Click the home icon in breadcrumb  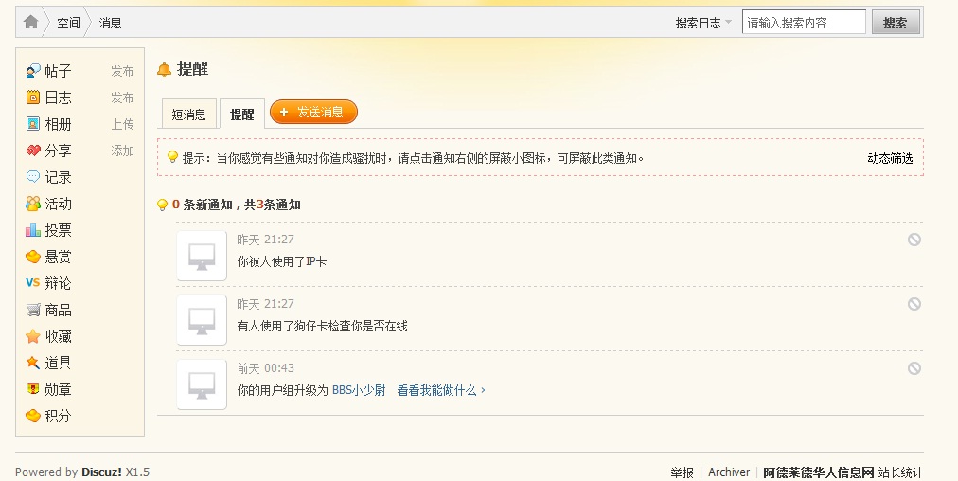point(31,23)
